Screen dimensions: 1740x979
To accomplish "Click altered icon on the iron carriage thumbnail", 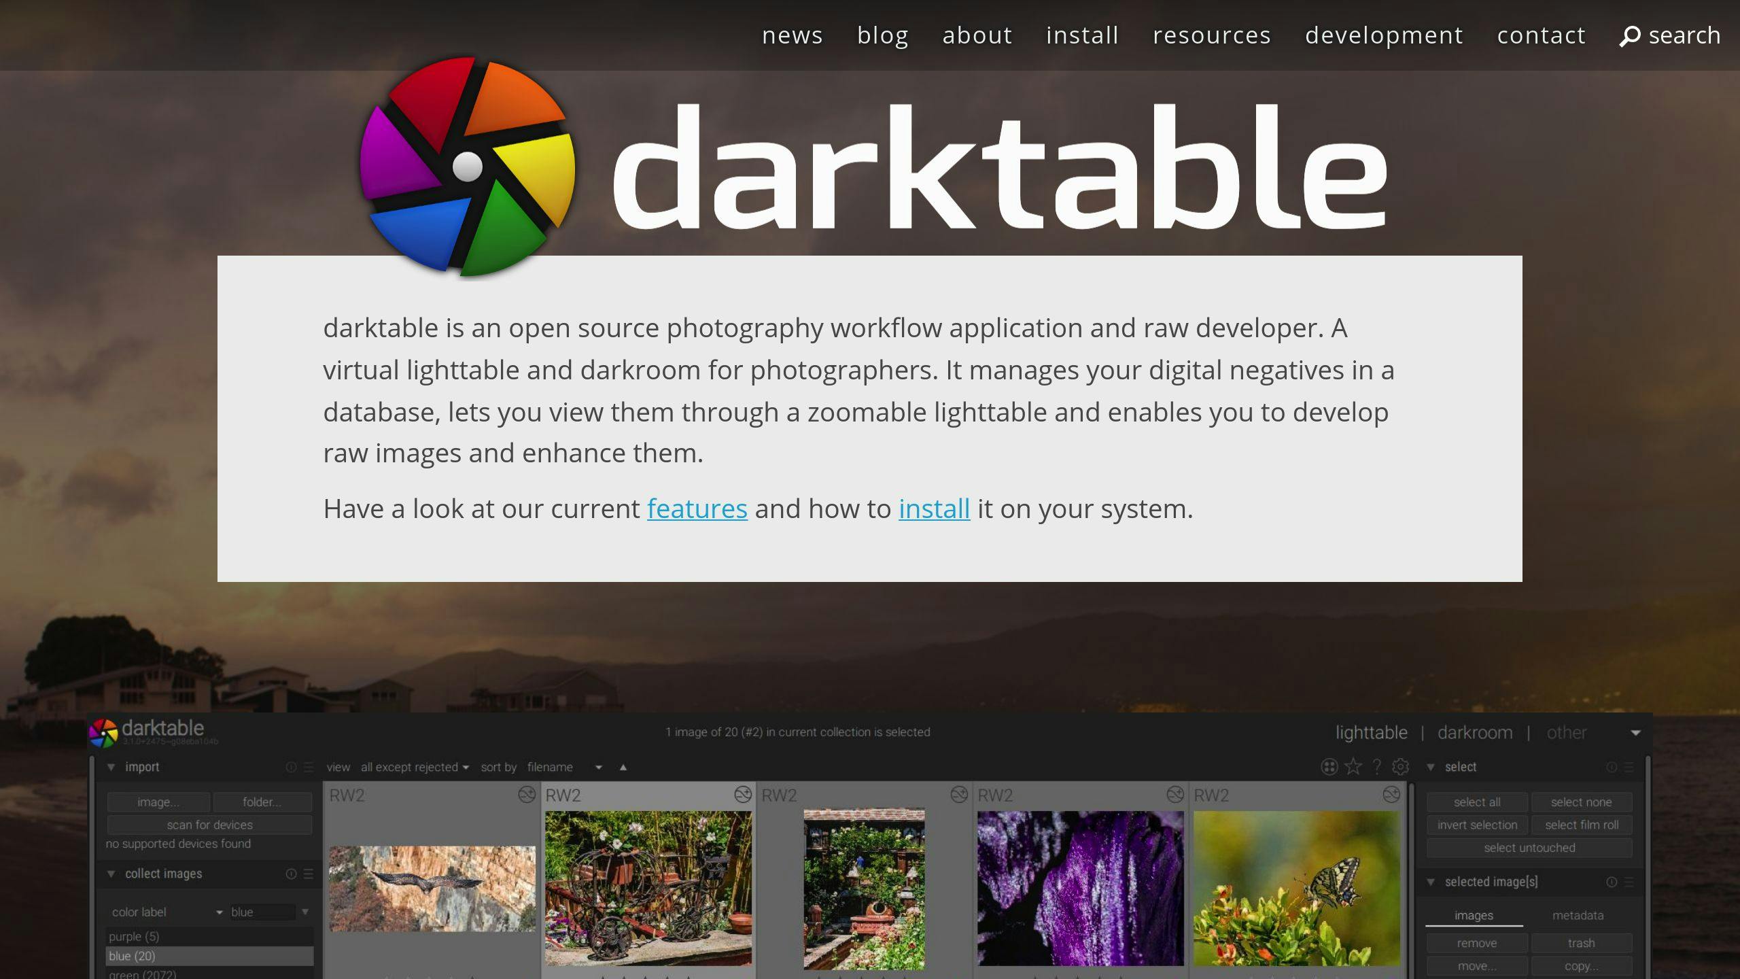I will point(743,794).
